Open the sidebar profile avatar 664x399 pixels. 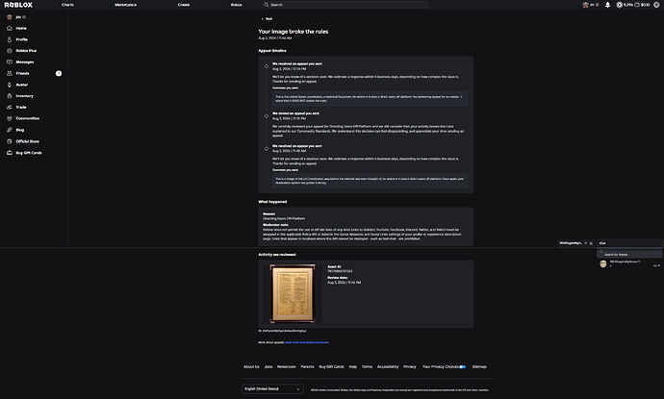pos(10,17)
